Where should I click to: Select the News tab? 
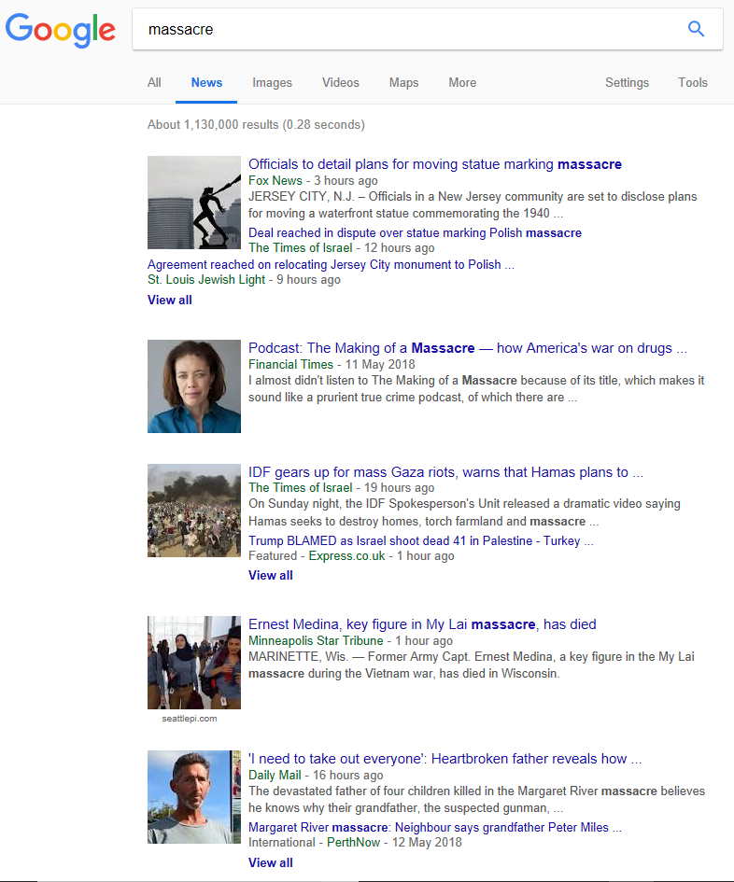206,83
